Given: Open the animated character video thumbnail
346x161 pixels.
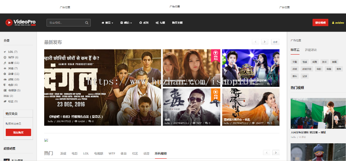Looking at the screenshot, I should click(x=318, y=152).
